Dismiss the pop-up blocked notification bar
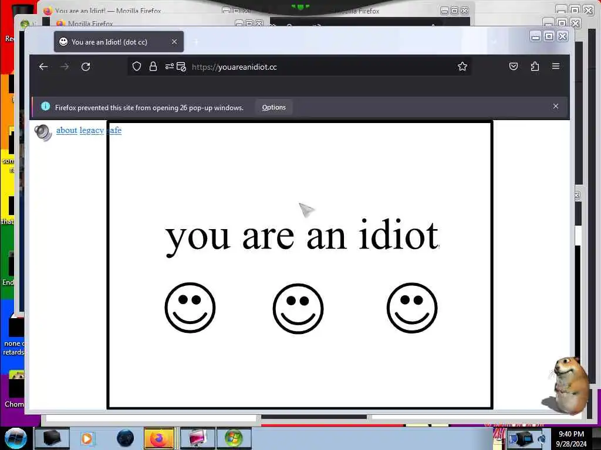The image size is (601, 450). tap(556, 107)
